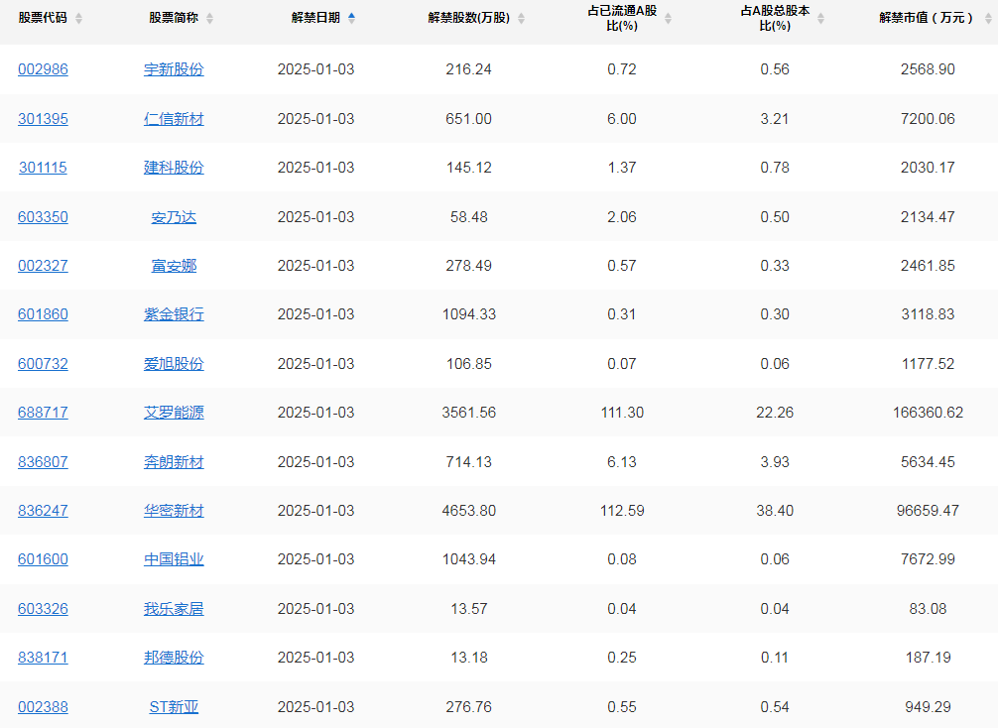Screen dimensions: 998x728
Task: Select the 83.08 market value cell
Action: (x=928, y=609)
